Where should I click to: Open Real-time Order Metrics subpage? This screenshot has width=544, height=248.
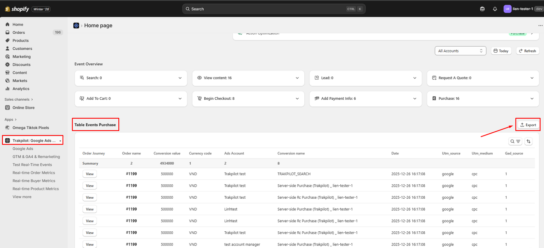(x=34, y=173)
